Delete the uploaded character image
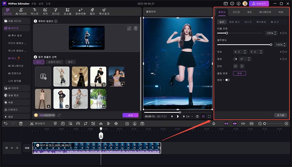This screenshot has width=292, height=167. [136, 28]
